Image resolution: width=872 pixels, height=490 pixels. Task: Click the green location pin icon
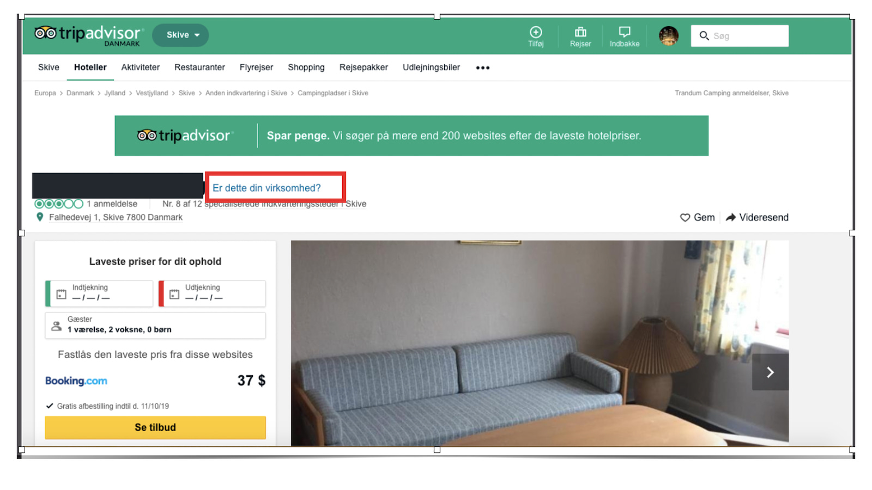pos(40,217)
